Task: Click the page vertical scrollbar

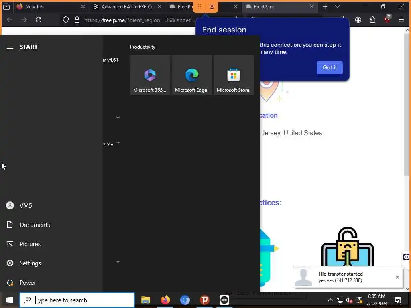Action: click(x=407, y=105)
